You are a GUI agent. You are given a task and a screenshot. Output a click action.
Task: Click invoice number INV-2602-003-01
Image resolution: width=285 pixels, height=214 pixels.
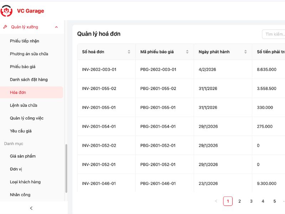[x=99, y=70]
